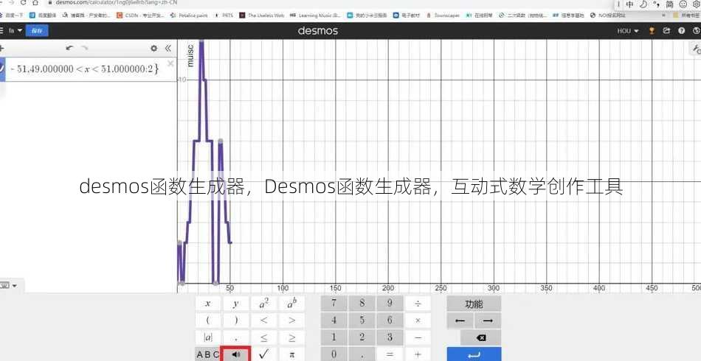Tap the y variable key
This screenshot has height=361, width=701.
235,304
